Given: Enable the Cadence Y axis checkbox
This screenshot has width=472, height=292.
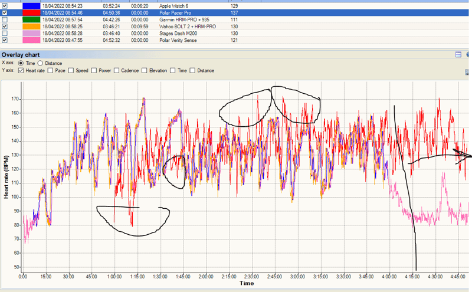Looking at the screenshot, I should tap(116, 70).
